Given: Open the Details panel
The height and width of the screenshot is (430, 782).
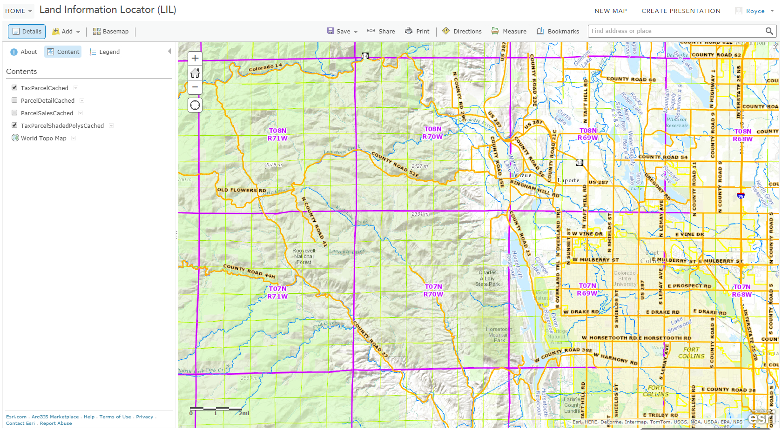Looking at the screenshot, I should click(27, 31).
